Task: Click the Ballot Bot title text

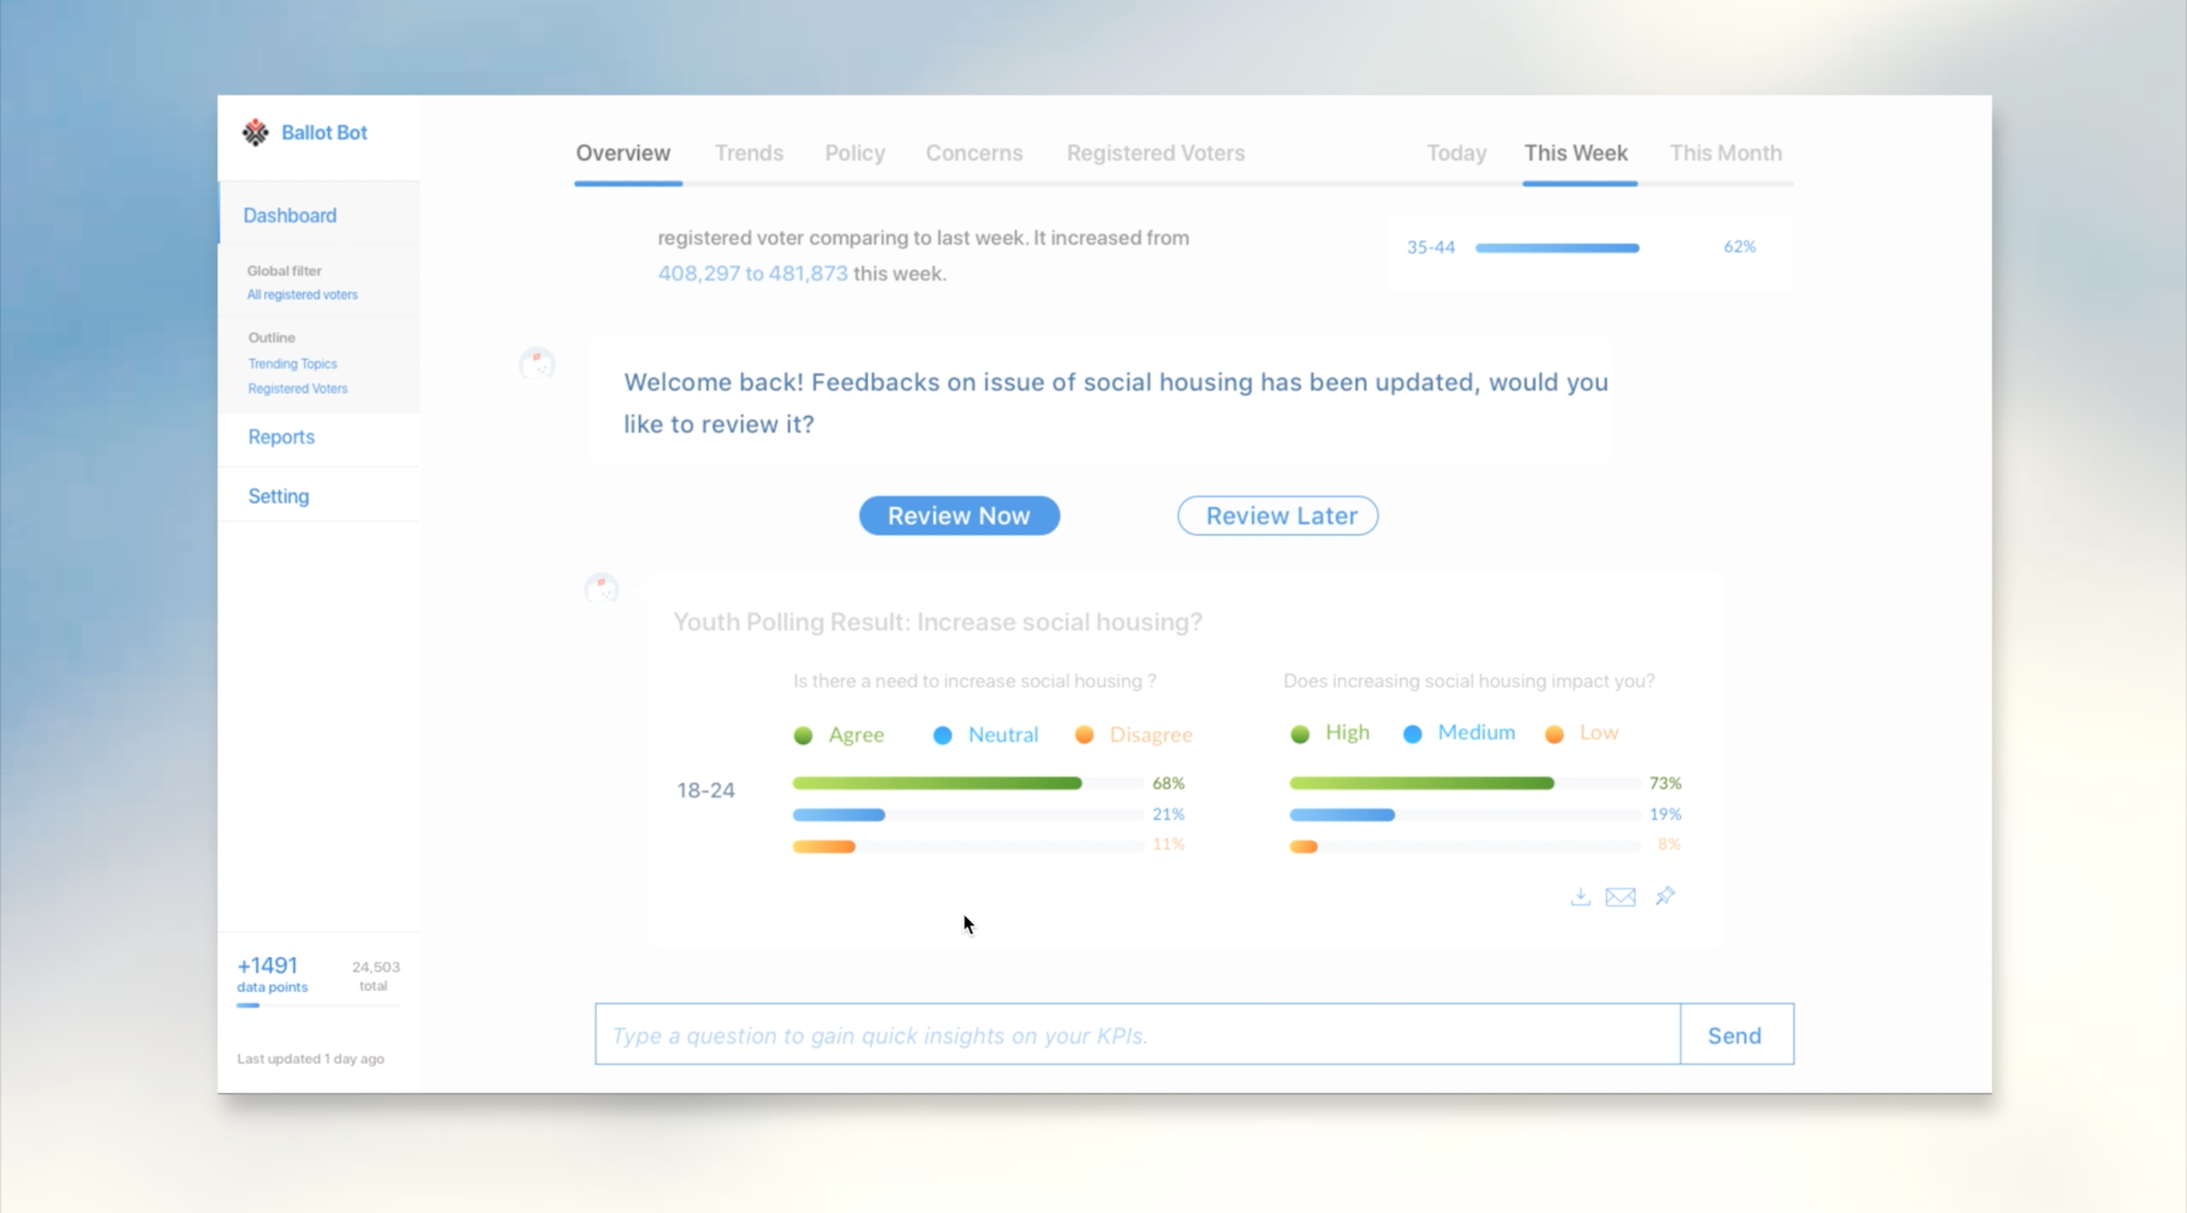Action: 324,132
